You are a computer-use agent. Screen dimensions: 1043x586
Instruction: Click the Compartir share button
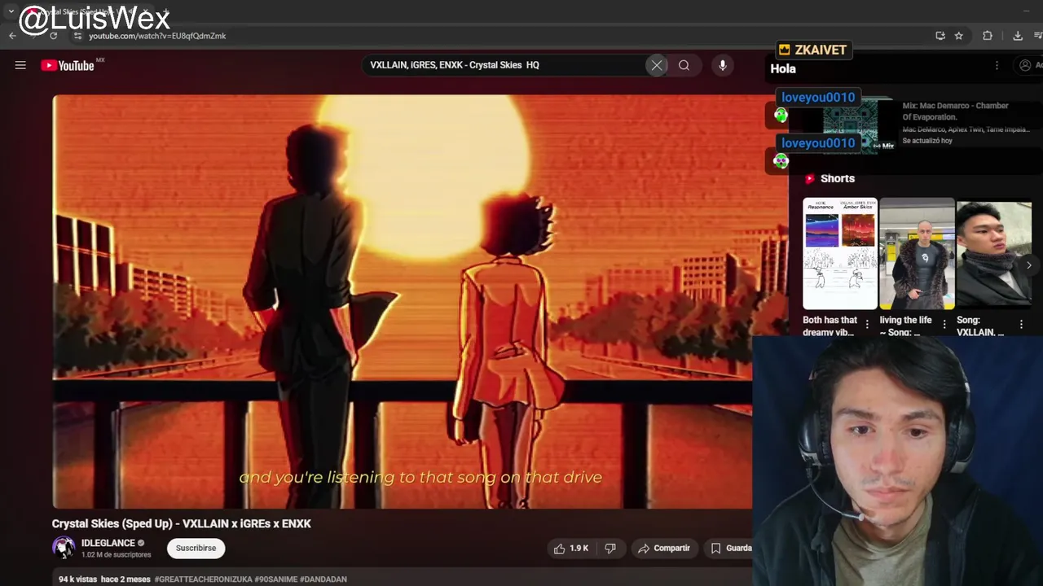pos(664,549)
